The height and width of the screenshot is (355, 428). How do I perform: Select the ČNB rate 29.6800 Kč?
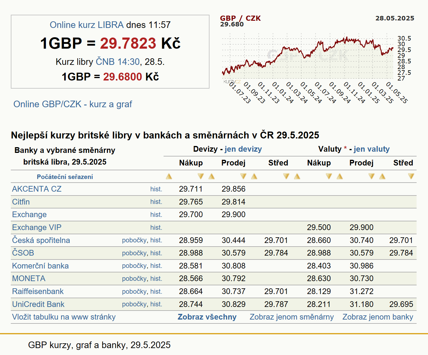[131, 77]
